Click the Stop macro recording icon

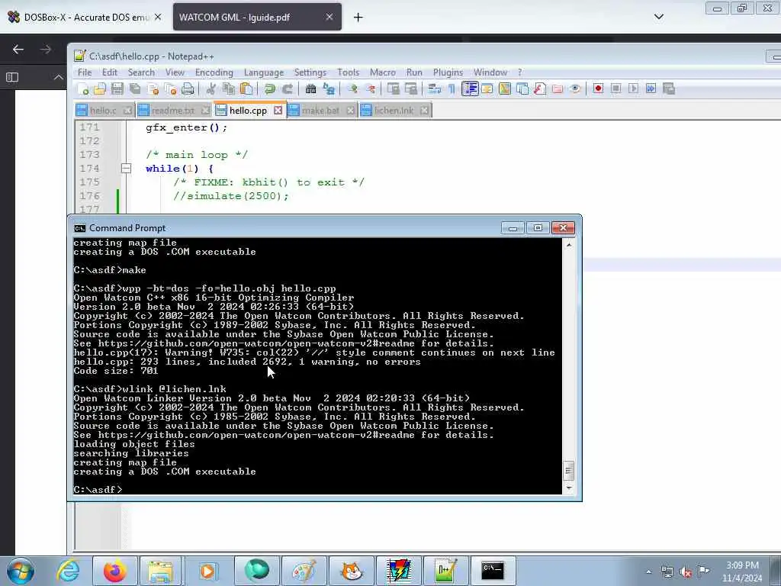[x=615, y=89]
